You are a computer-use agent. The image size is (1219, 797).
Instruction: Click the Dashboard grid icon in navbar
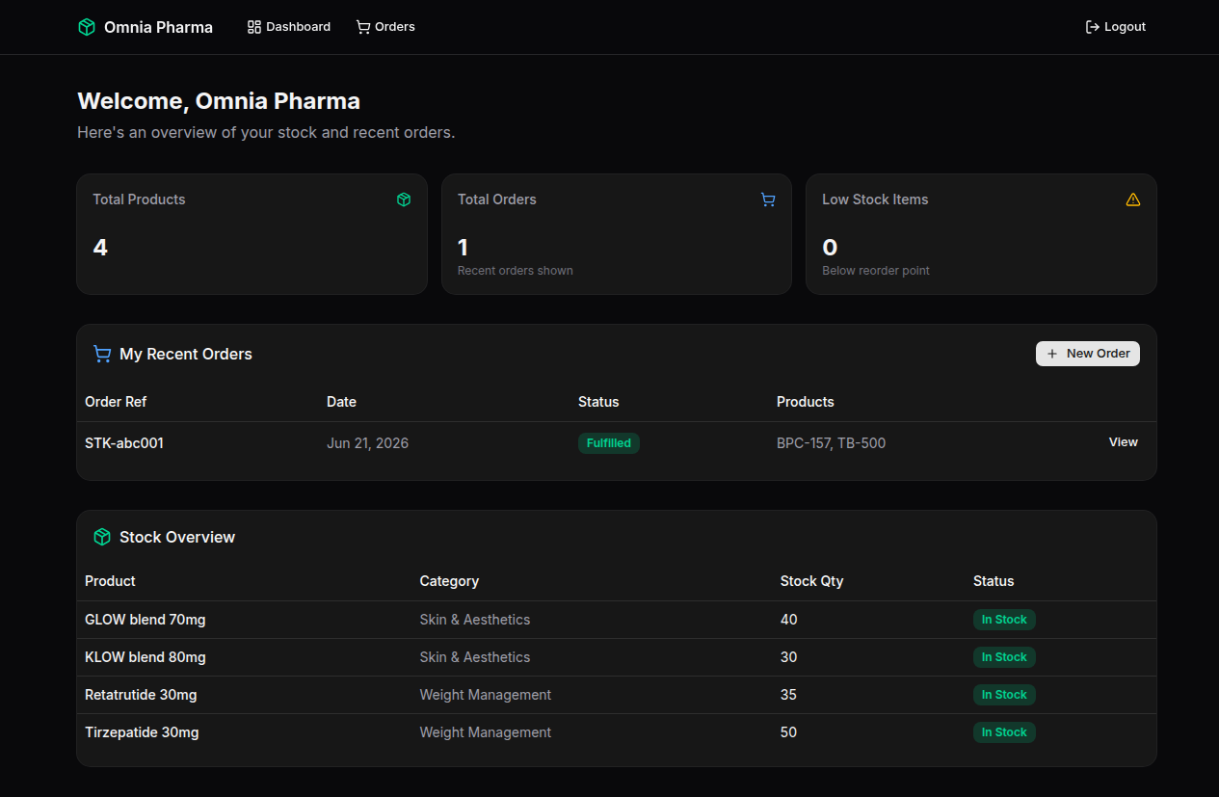click(254, 27)
